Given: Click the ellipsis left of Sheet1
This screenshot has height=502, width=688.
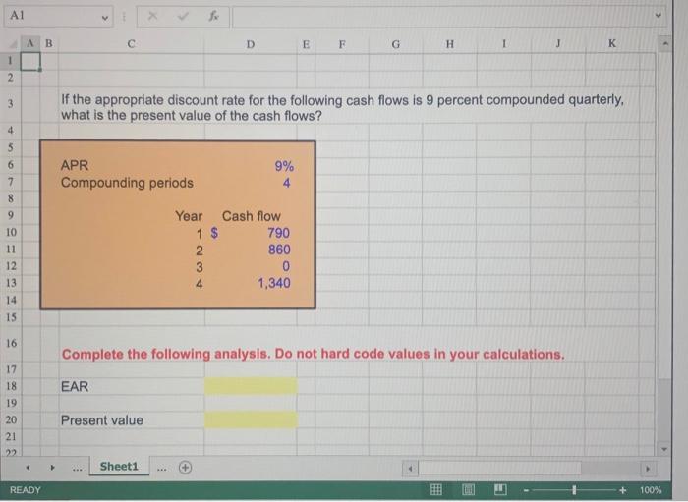Looking at the screenshot, I should point(78,469).
